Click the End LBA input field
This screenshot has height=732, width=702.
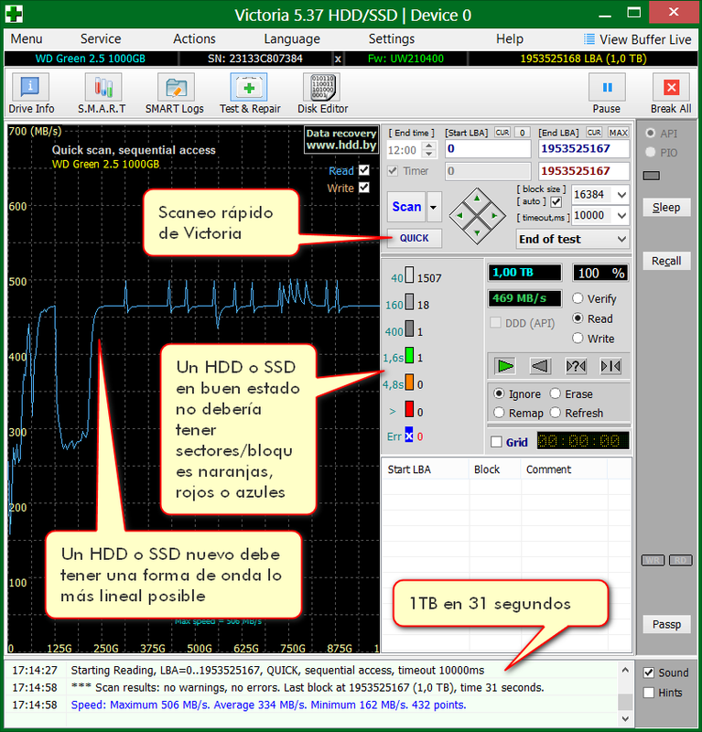[x=584, y=149]
